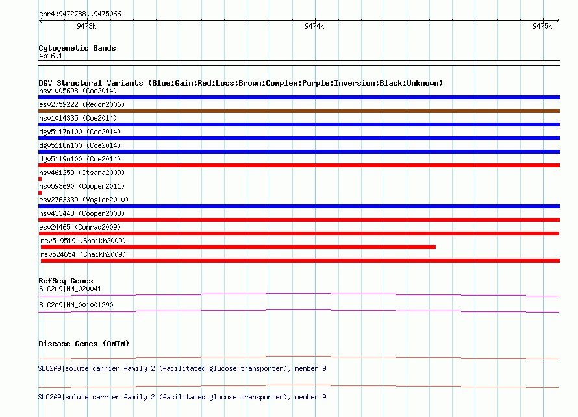Screen dimensions: 578x417
Task: Click the red nsv433443 loss bar
Action: click(x=299, y=220)
